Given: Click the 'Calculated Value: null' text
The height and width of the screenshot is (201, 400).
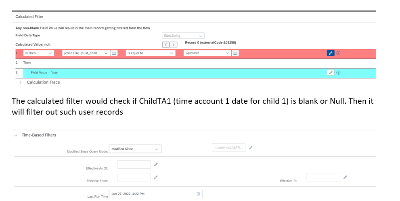Looking at the screenshot, I should pyautogui.click(x=33, y=44).
